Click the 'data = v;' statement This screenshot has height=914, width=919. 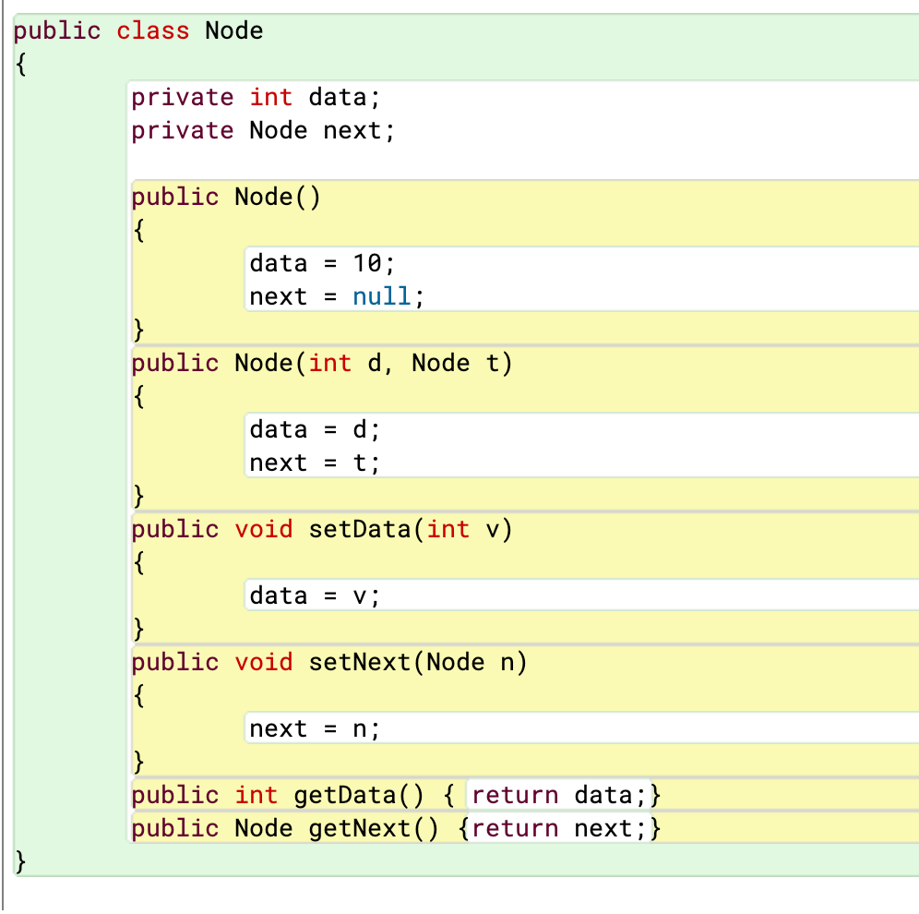[315, 595]
